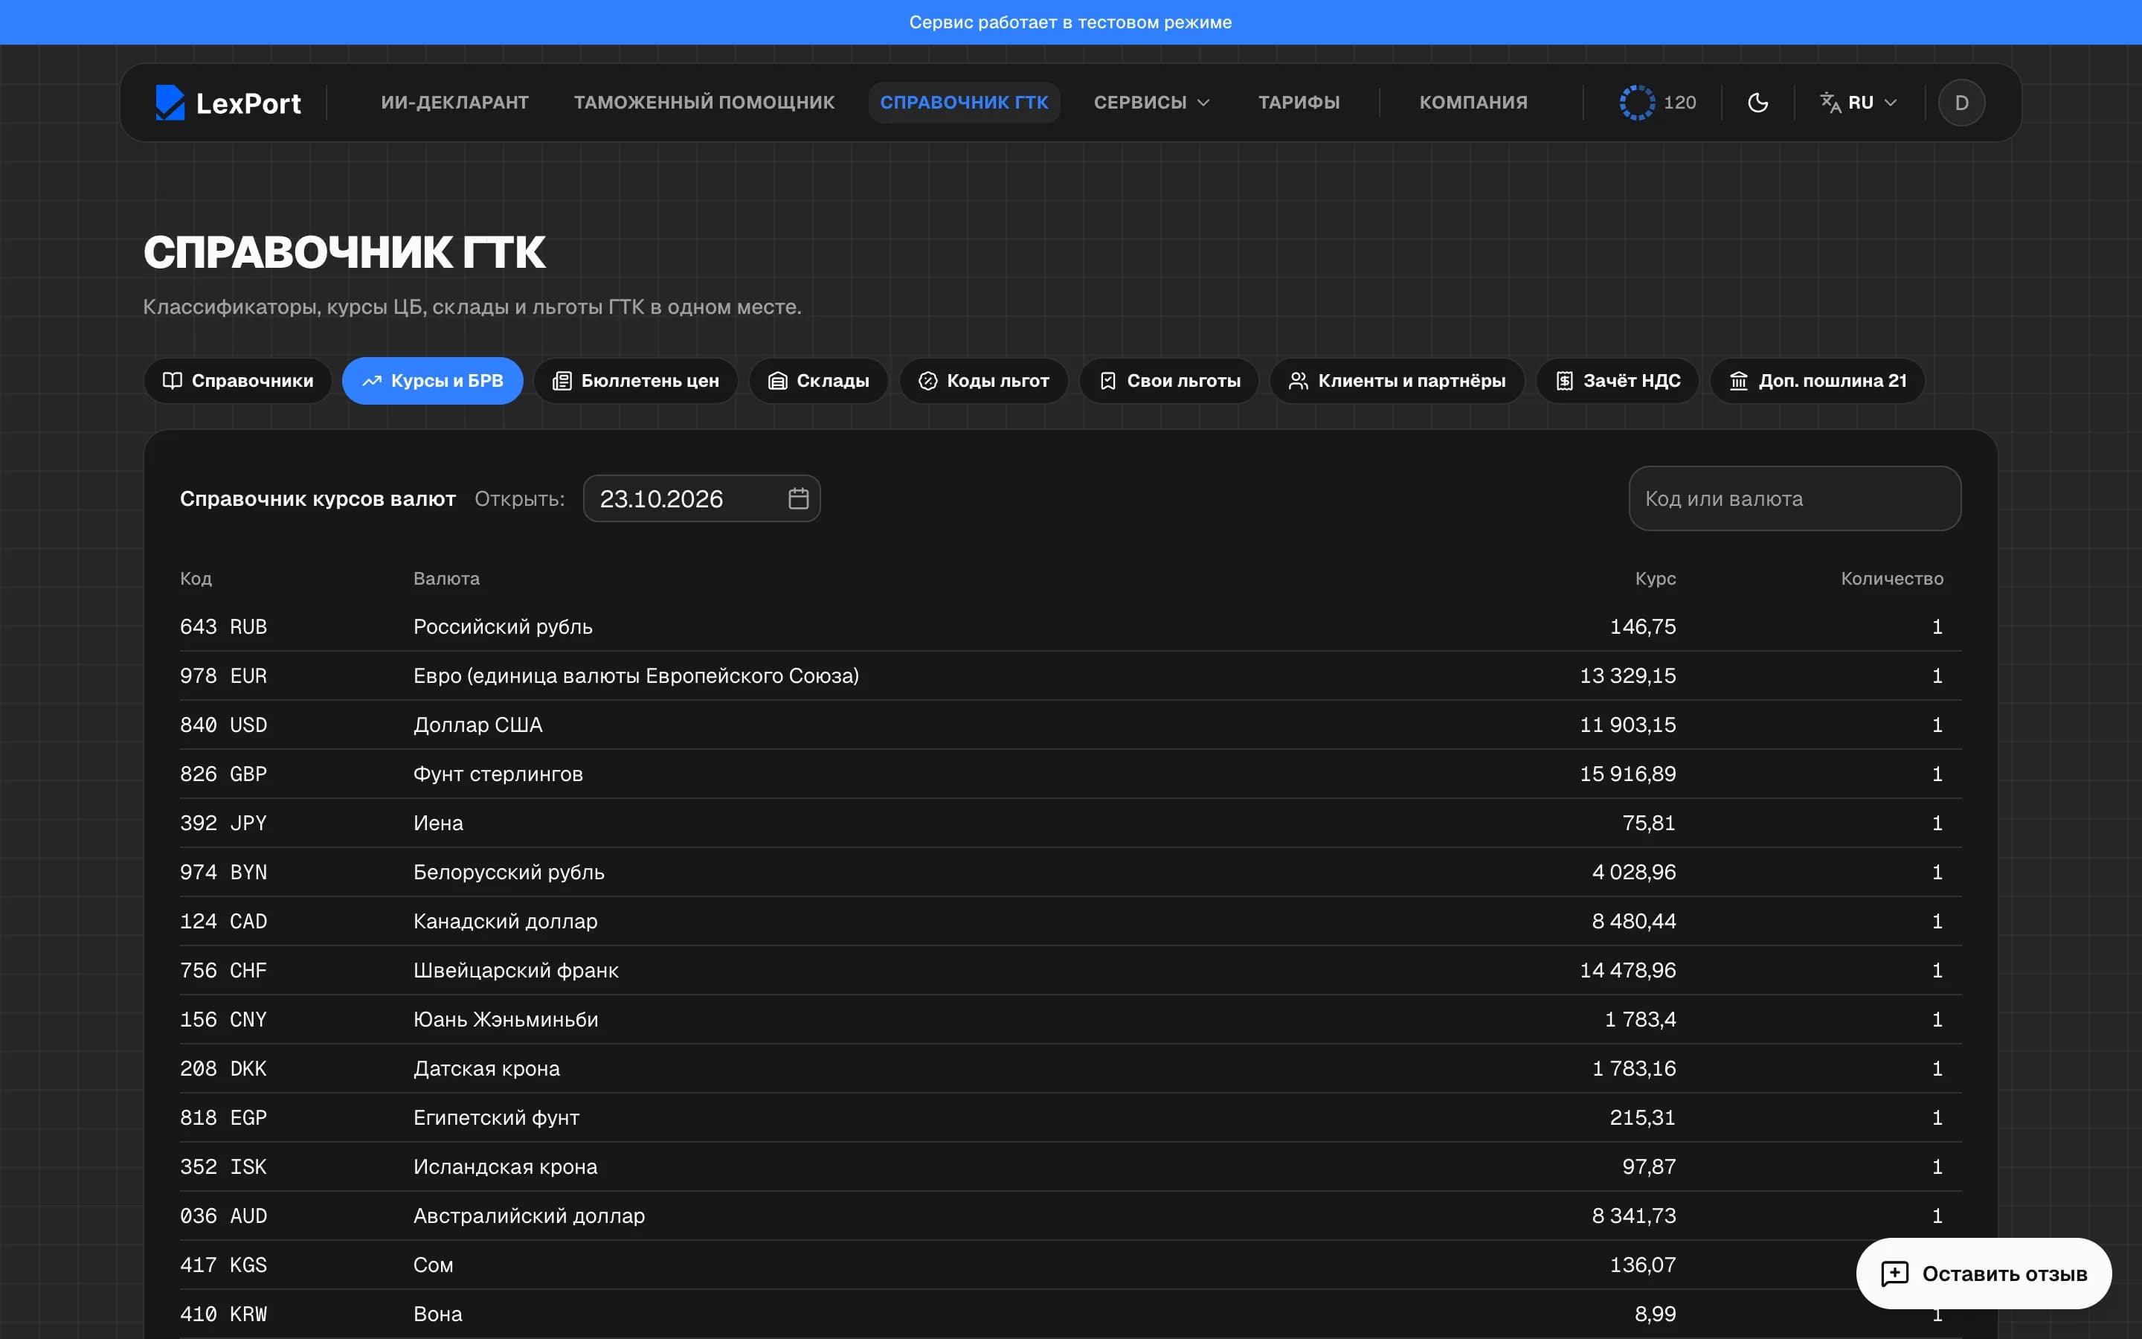Open the Свои льготы tab
2142x1339 pixels.
click(1169, 381)
